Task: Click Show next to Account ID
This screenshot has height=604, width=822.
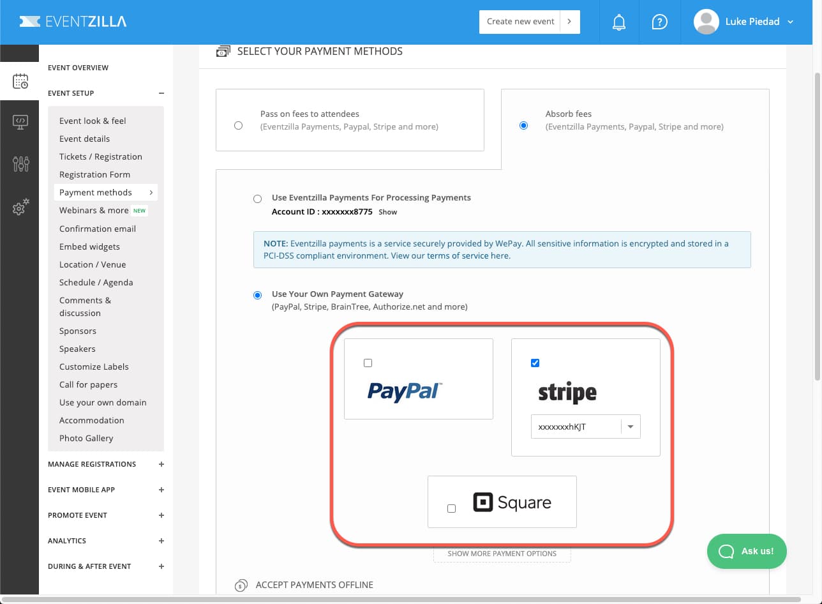Action: (x=387, y=212)
